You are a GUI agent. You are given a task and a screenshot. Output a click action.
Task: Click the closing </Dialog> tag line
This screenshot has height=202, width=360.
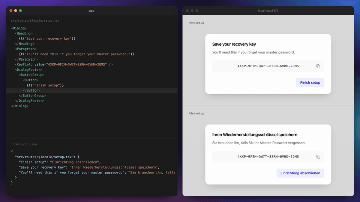20,106
